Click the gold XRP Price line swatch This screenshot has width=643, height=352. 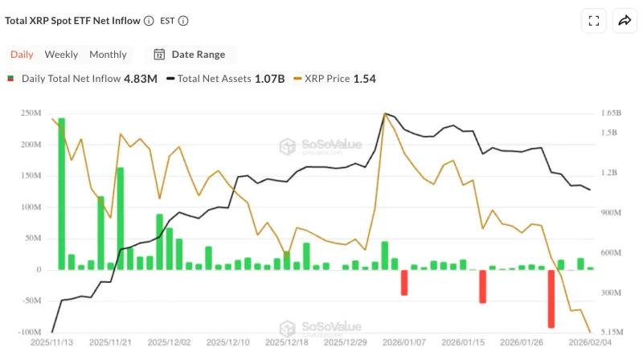coord(298,79)
